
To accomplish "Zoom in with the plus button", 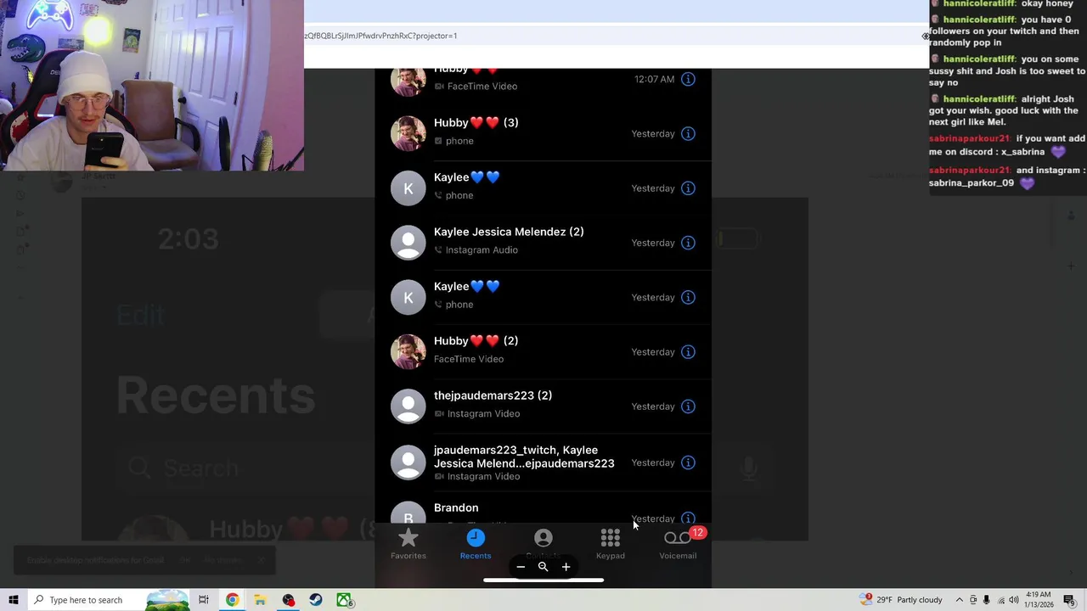I will click(x=566, y=567).
